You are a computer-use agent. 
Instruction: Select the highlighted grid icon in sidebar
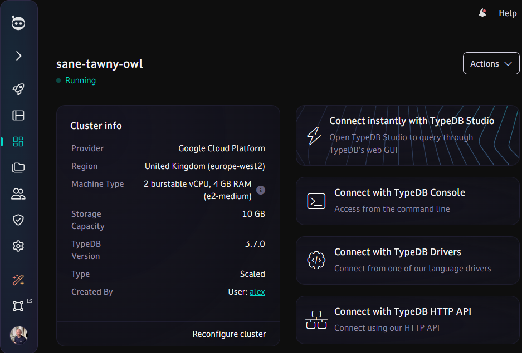click(18, 141)
